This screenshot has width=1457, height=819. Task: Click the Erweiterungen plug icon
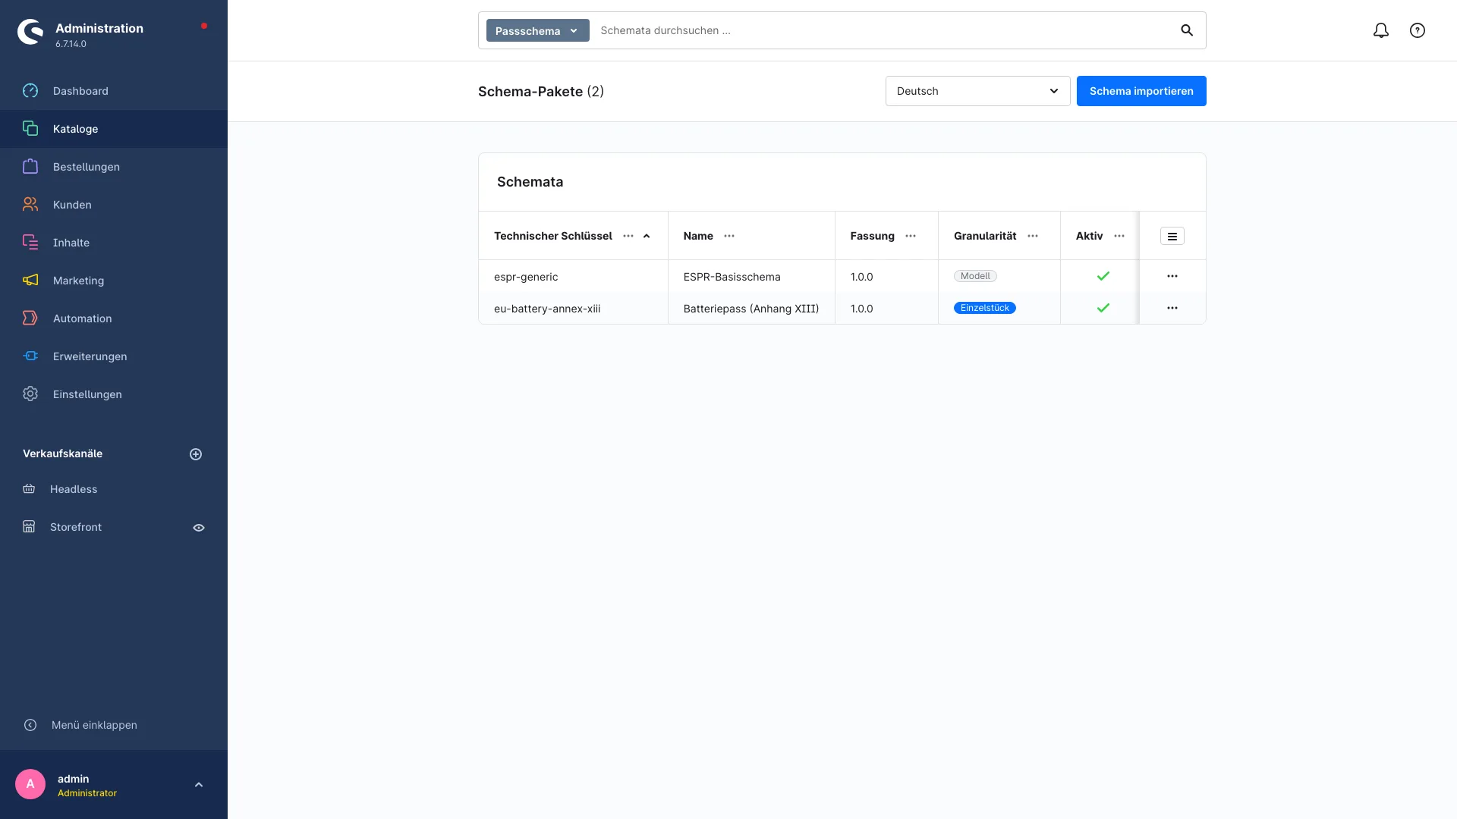pyautogui.click(x=30, y=356)
